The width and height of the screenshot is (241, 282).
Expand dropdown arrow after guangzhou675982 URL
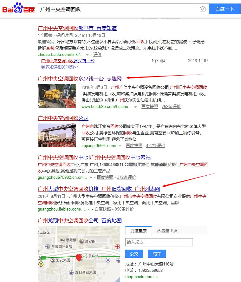point(91,178)
